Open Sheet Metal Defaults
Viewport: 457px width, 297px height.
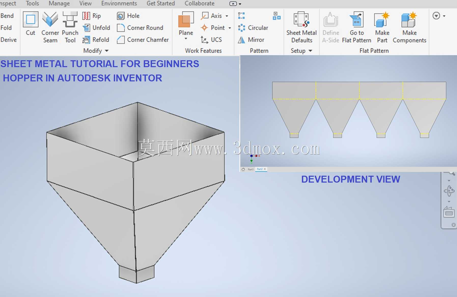pos(301,27)
